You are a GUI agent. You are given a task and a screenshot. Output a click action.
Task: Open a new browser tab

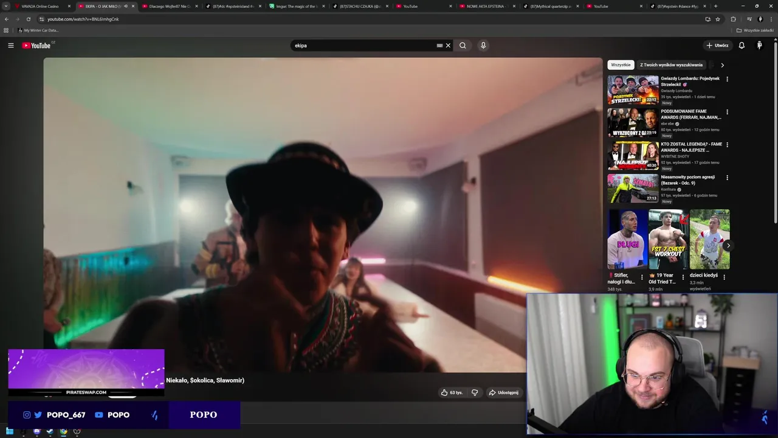pos(715,6)
